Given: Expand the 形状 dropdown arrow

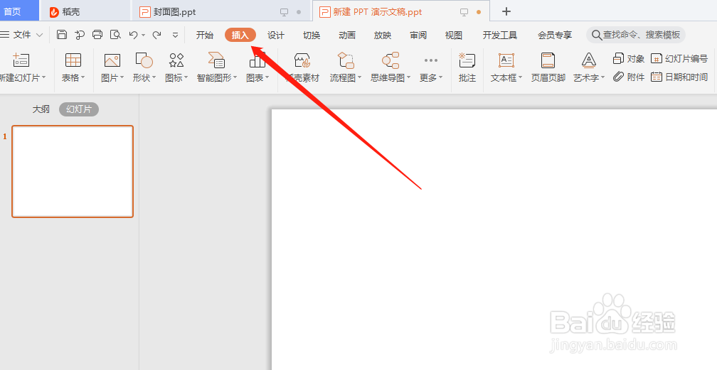Looking at the screenshot, I should [x=154, y=77].
